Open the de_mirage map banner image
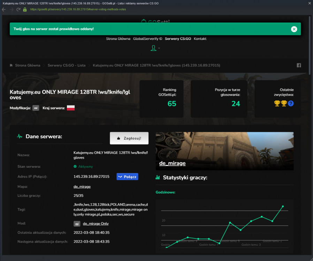 [x=224, y=151]
